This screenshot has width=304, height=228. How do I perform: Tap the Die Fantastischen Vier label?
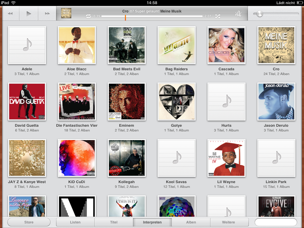click(x=77, y=126)
